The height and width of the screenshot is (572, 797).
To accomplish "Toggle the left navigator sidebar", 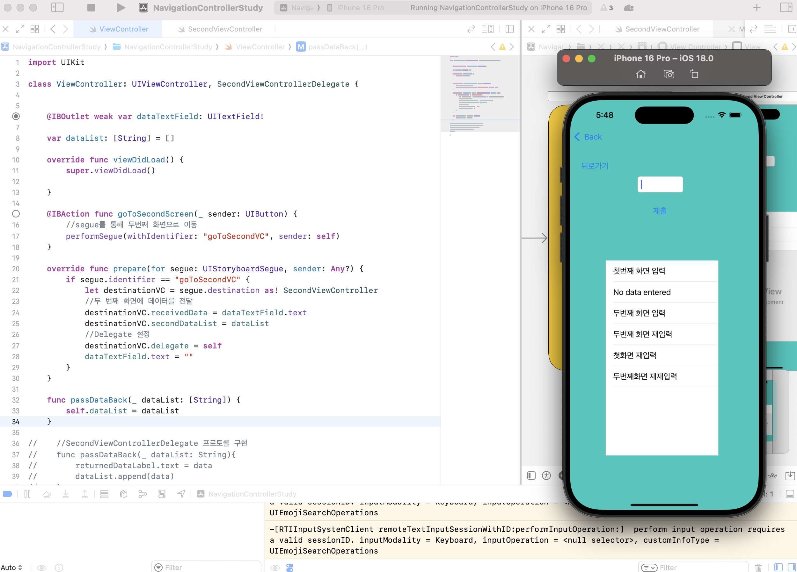I will [57, 8].
